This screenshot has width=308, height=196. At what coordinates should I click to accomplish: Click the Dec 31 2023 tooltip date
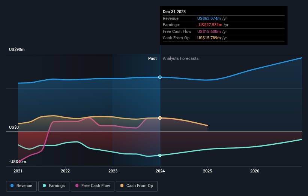pyautogui.click(x=174, y=12)
